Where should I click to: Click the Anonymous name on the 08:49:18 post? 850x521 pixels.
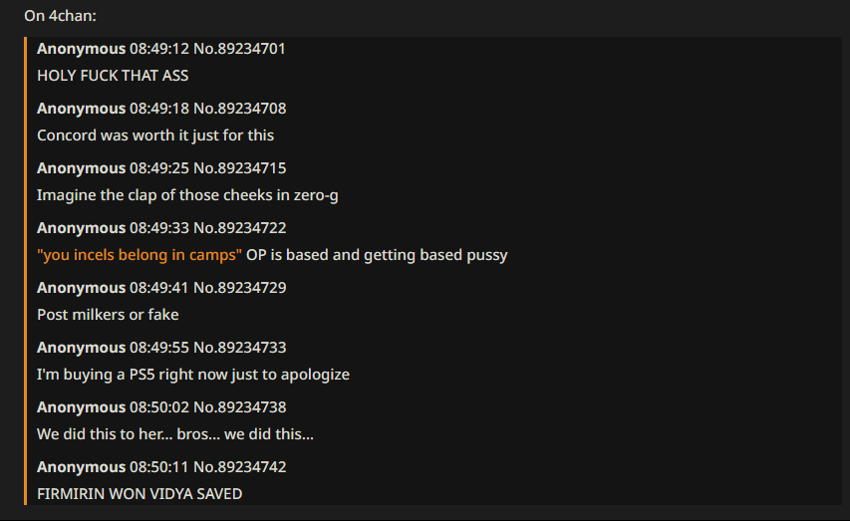[x=82, y=109]
